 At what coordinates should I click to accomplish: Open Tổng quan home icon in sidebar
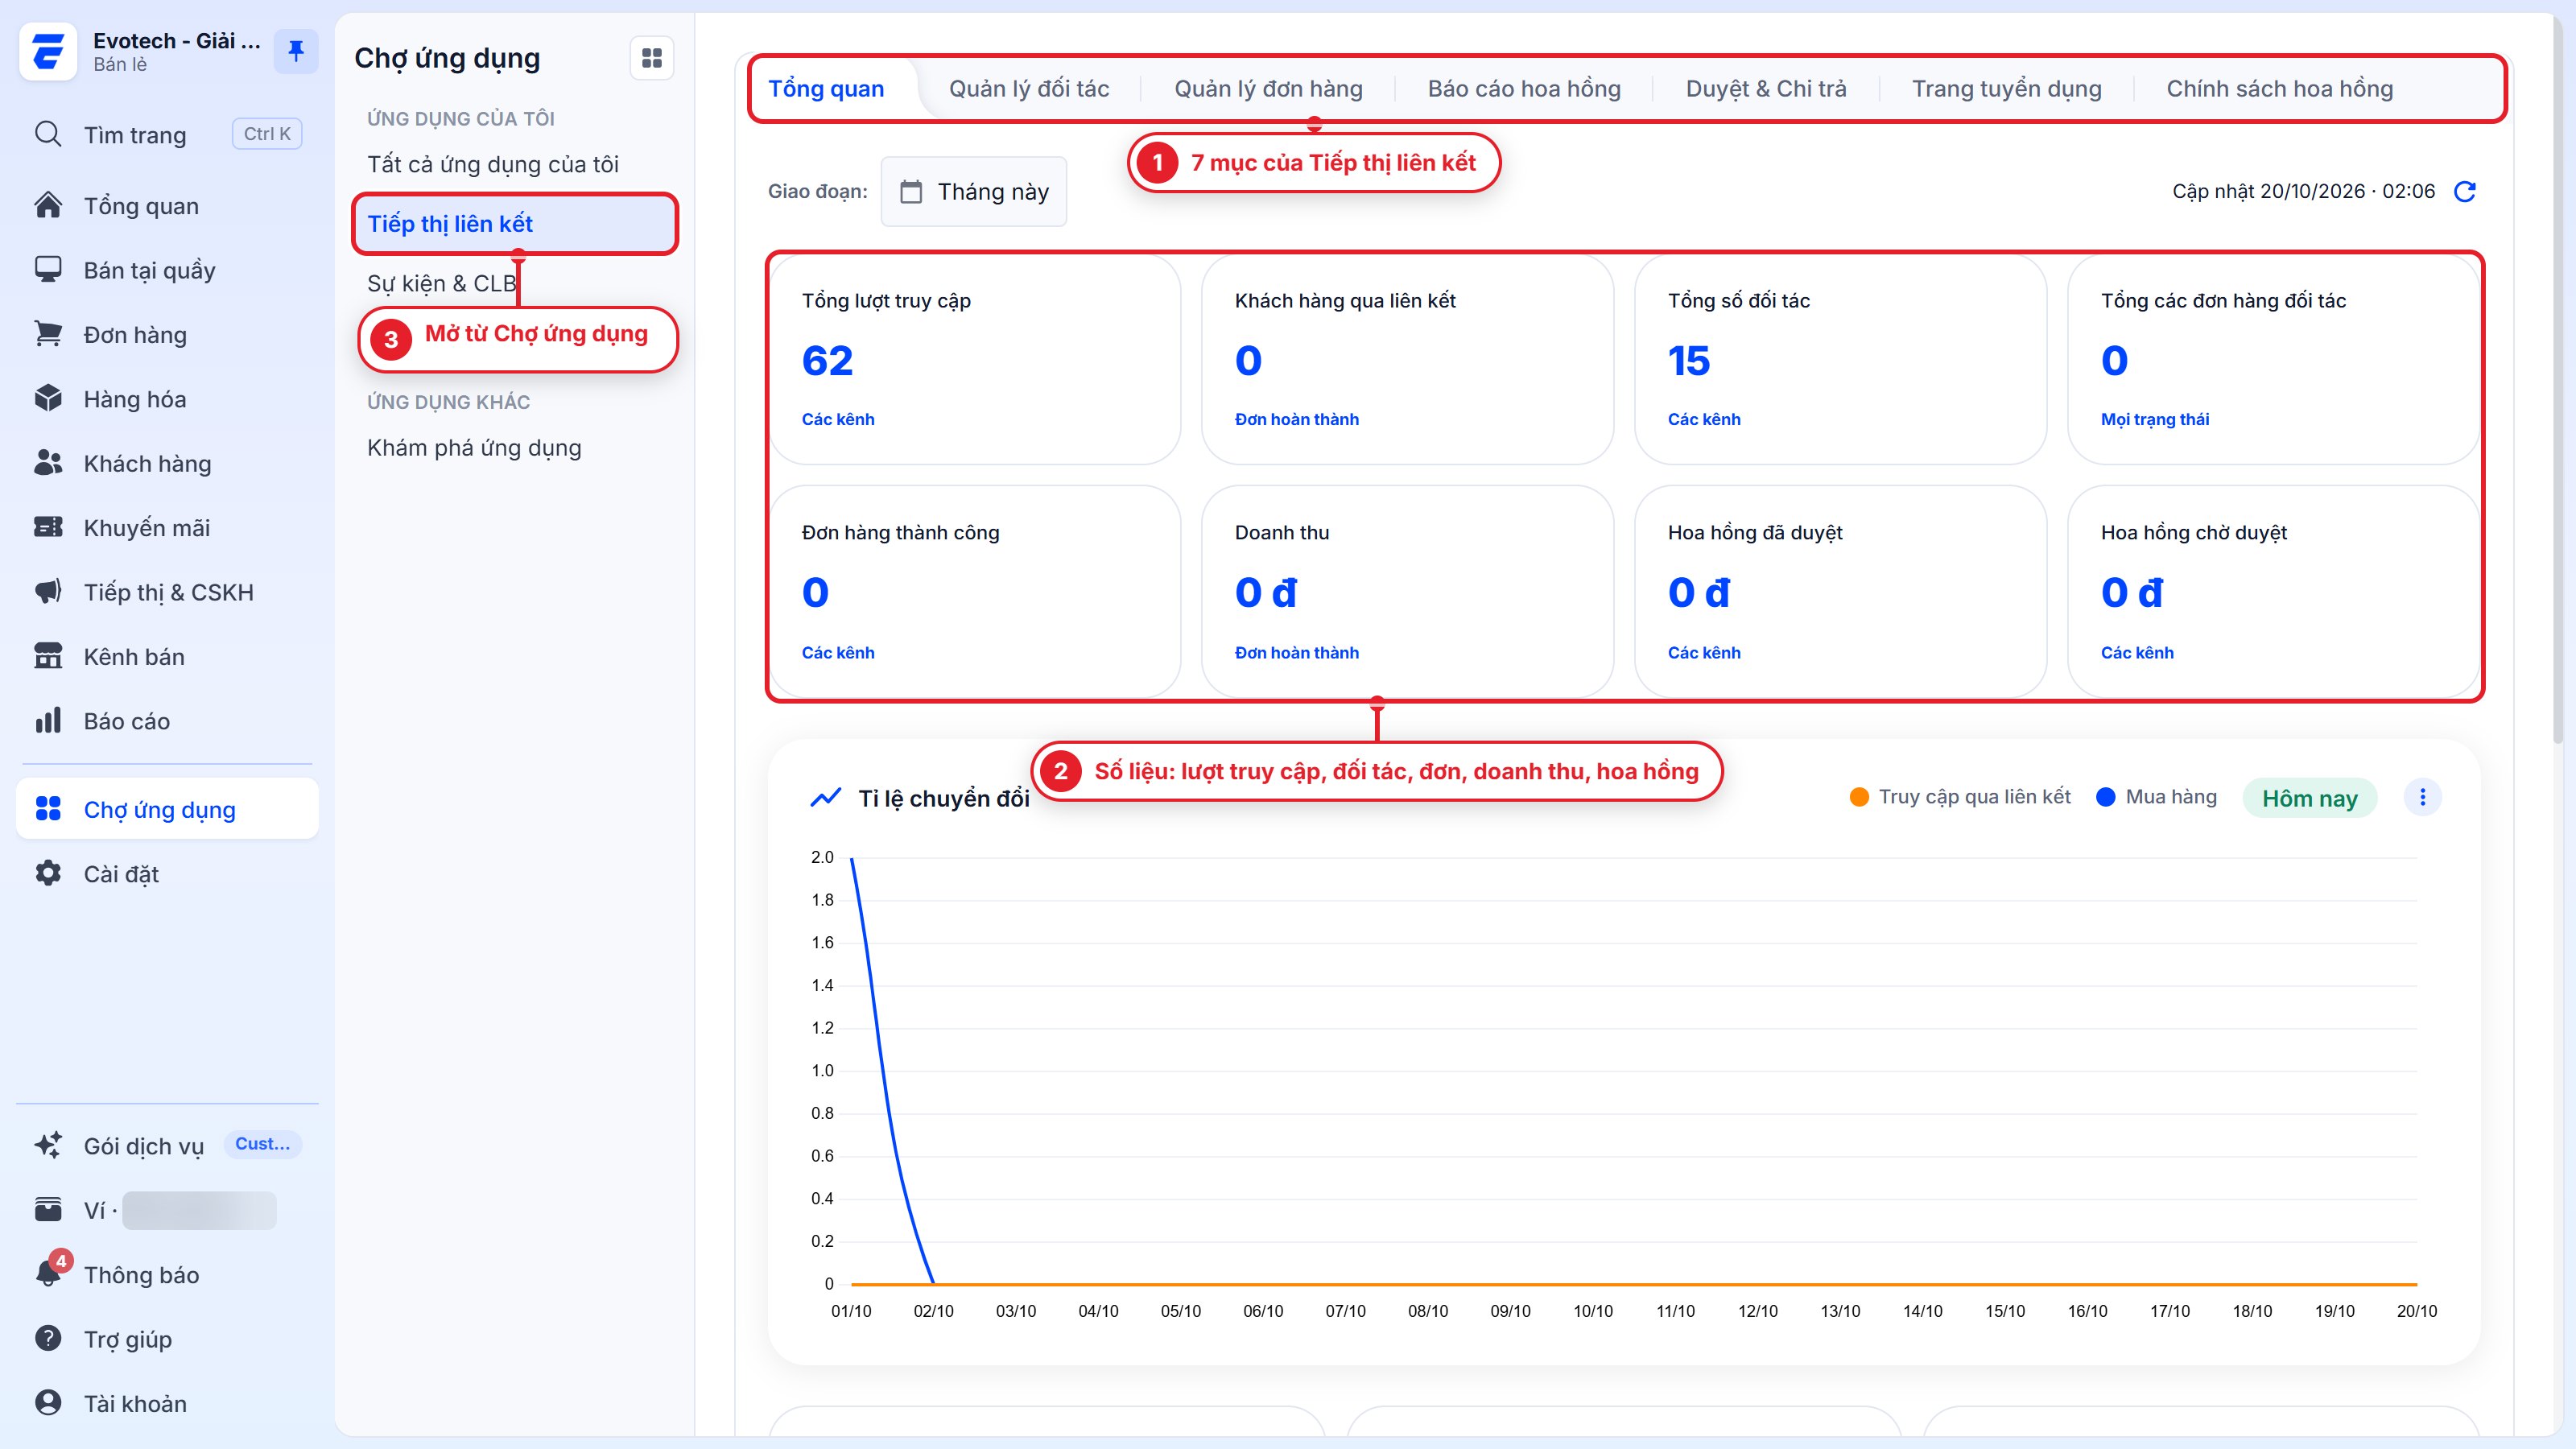(48, 205)
